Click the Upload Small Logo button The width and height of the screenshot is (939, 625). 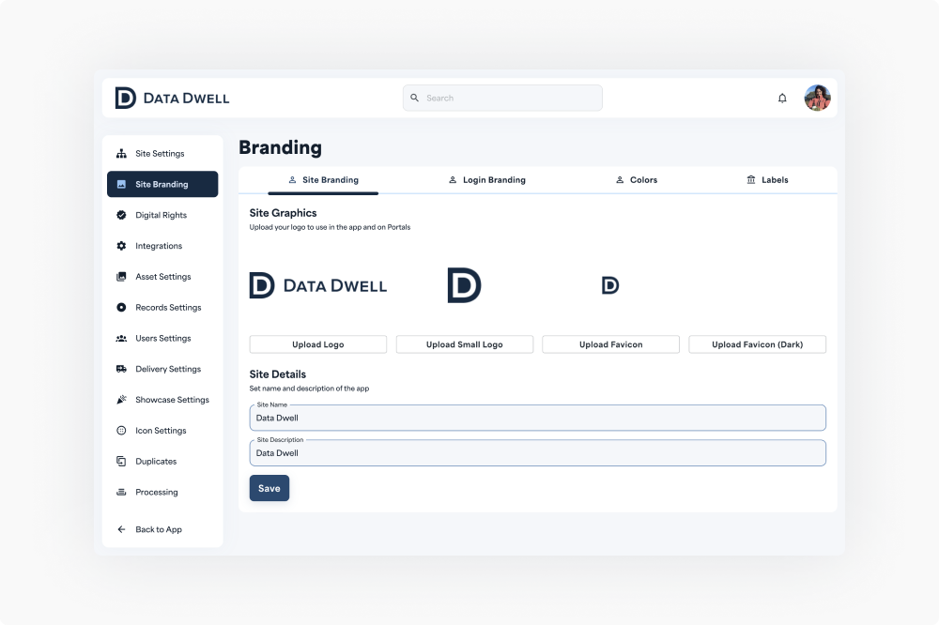pos(465,344)
